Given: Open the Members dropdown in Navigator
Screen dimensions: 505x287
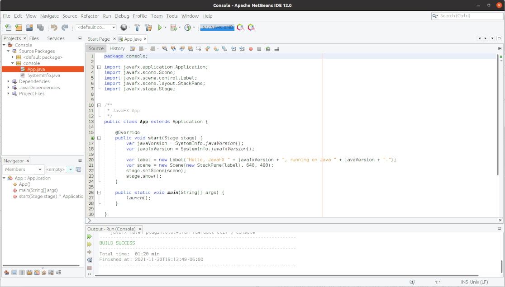Looking at the screenshot, I should point(22,169).
